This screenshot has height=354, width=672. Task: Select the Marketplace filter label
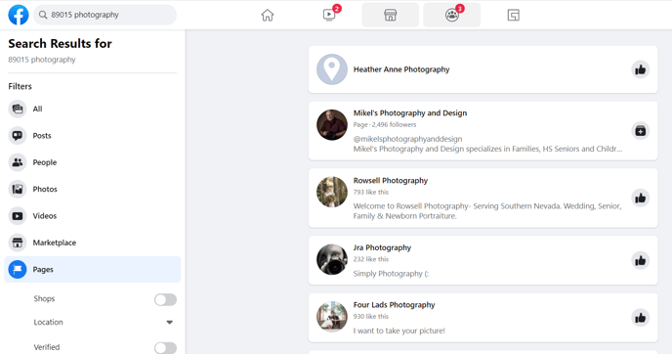pos(55,243)
